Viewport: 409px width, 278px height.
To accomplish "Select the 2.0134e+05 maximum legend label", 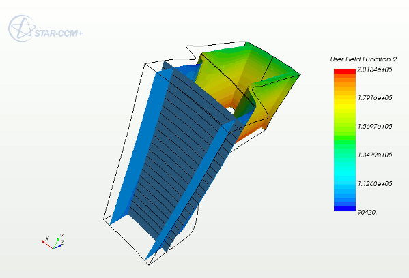I will (x=375, y=69).
